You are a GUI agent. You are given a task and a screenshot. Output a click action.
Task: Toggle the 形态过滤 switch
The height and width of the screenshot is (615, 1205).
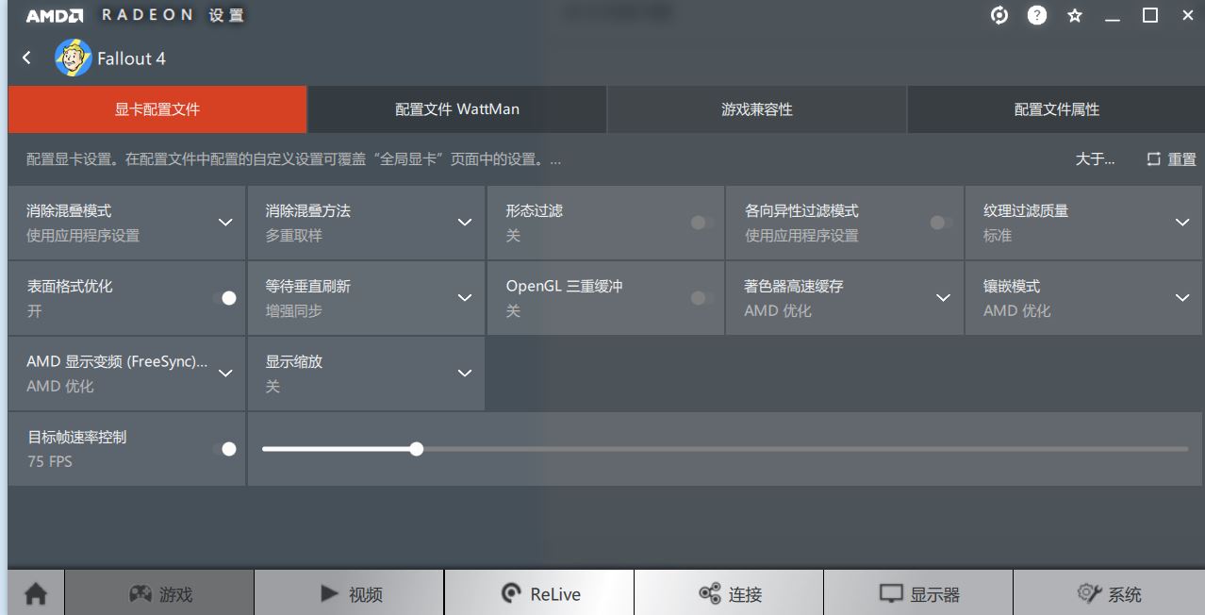pos(702,223)
